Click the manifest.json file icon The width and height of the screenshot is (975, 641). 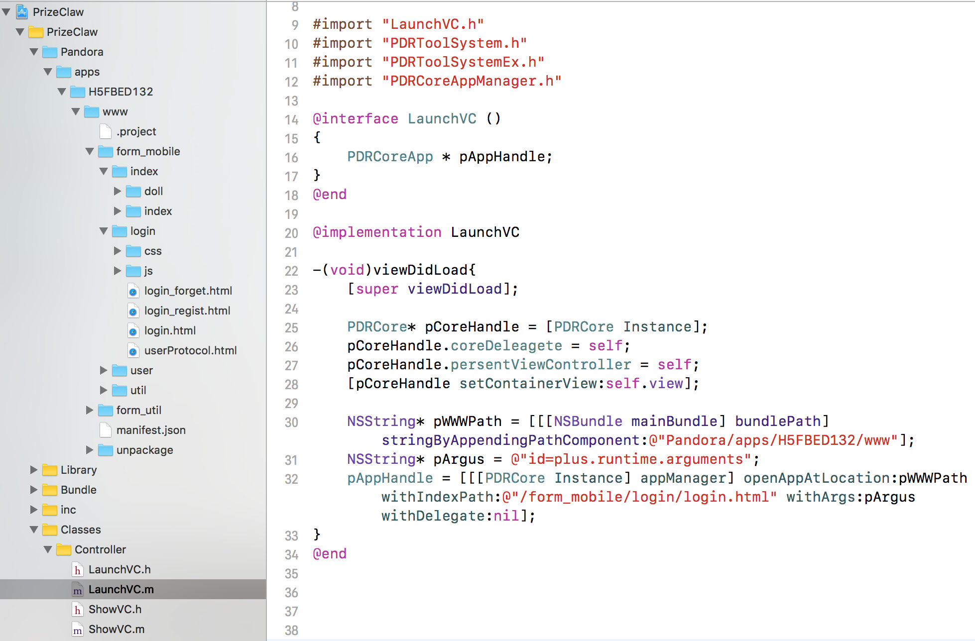point(106,430)
